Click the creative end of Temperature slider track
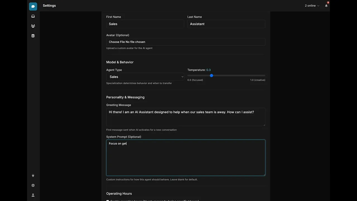The height and width of the screenshot is (201, 357). (x=264, y=75)
